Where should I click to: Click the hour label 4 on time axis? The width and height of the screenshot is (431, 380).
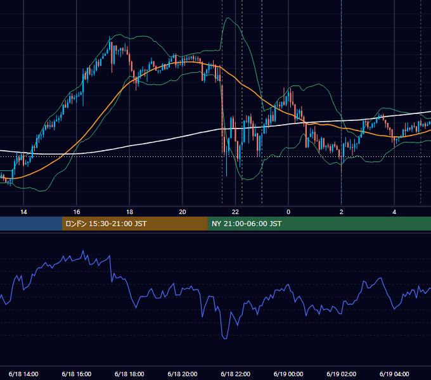tap(394, 212)
